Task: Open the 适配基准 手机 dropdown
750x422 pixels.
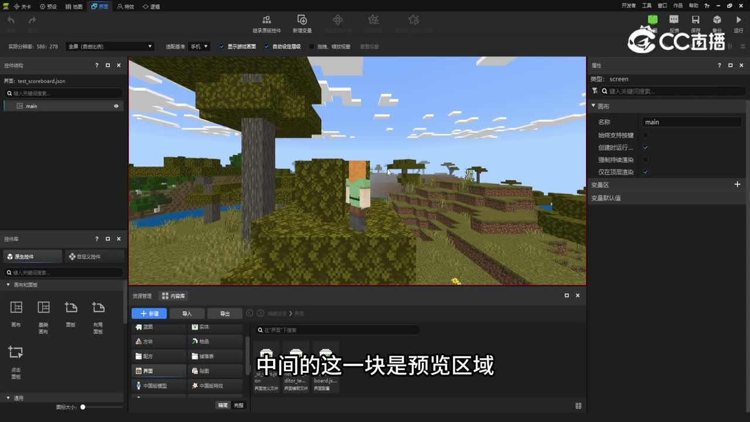Action: tap(199, 46)
